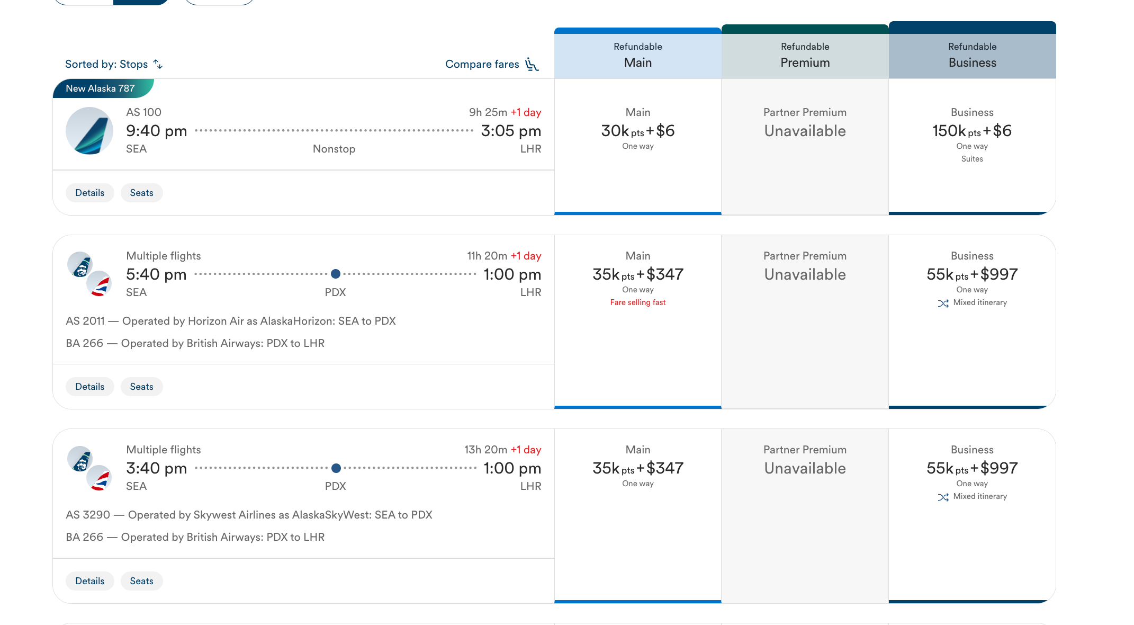
Task: Click the 11h 20m duration text
Action: [x=487, y=256]
